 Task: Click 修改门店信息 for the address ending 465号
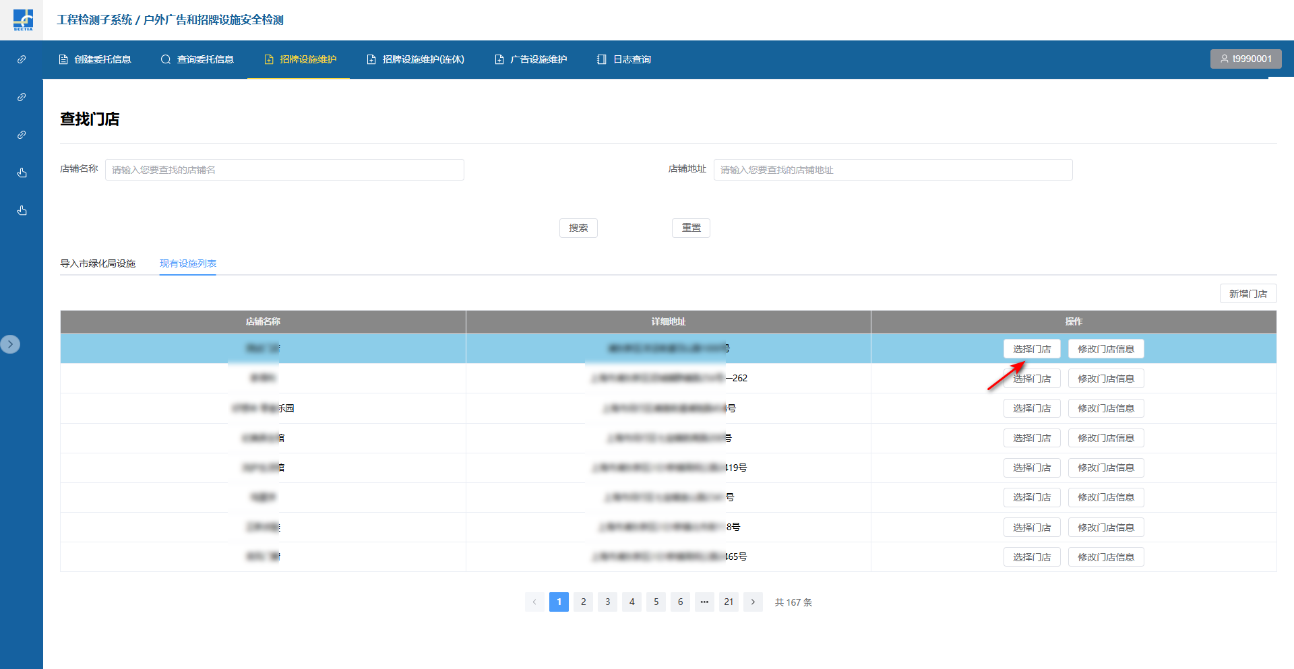coord(1105,557)
